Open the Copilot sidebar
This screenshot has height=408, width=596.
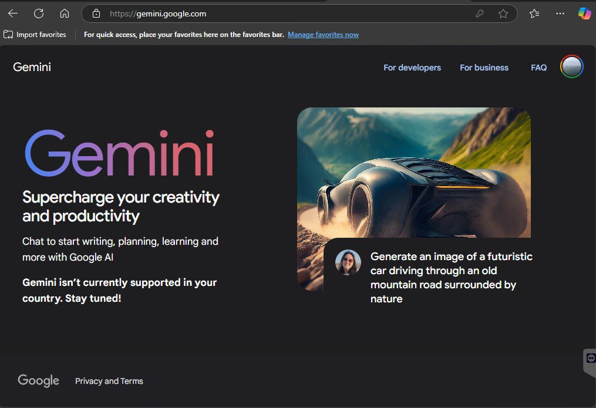coord(584,14)
